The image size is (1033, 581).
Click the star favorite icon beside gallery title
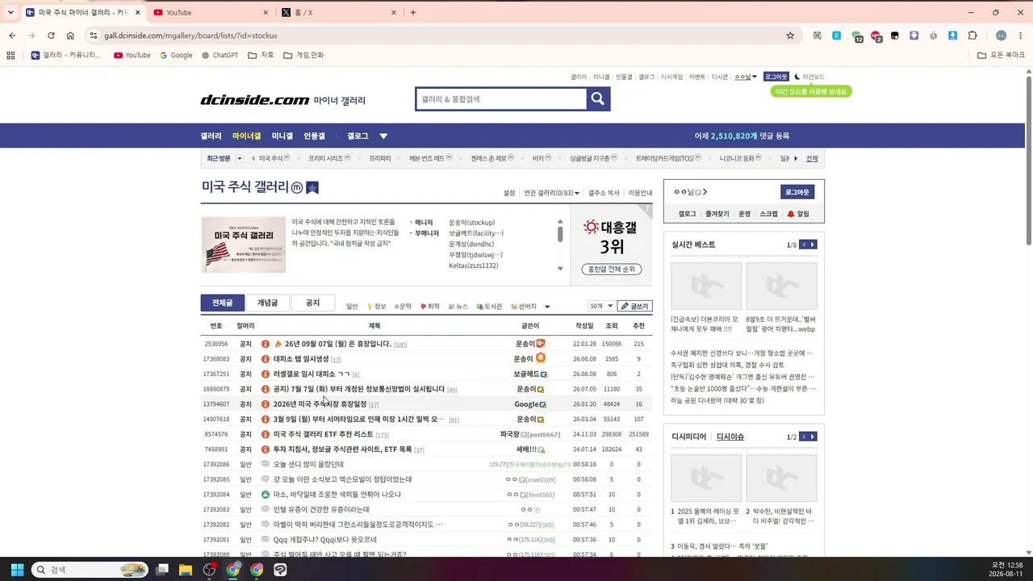coord(312,187)
